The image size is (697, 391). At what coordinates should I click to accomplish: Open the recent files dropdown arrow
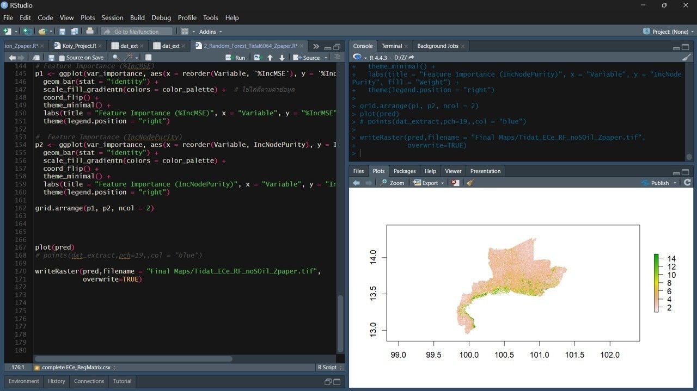51,32
